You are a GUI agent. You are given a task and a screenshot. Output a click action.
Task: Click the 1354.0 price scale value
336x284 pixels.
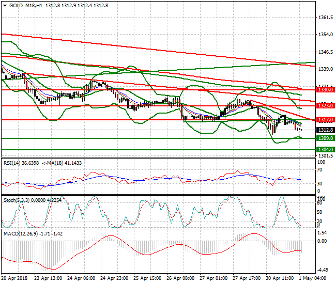[326, 35]
